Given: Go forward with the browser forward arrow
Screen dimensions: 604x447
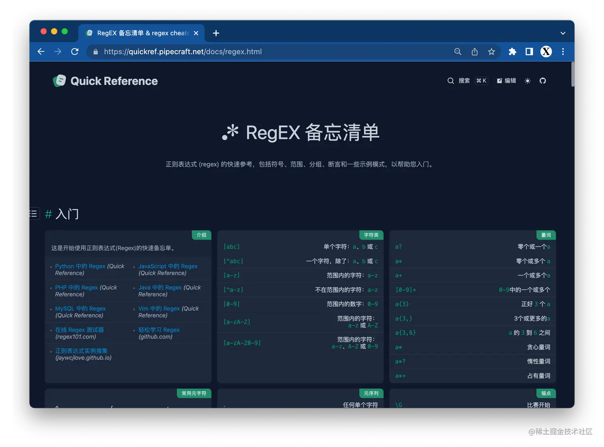Looking at the screenshot, I should point(58,52).
